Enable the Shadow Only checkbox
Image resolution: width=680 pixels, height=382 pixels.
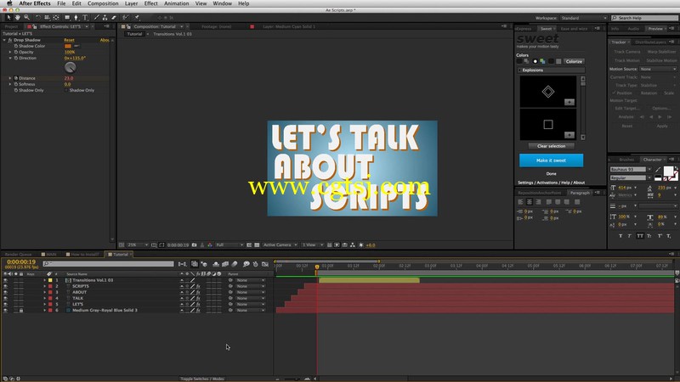coord(66,91)
